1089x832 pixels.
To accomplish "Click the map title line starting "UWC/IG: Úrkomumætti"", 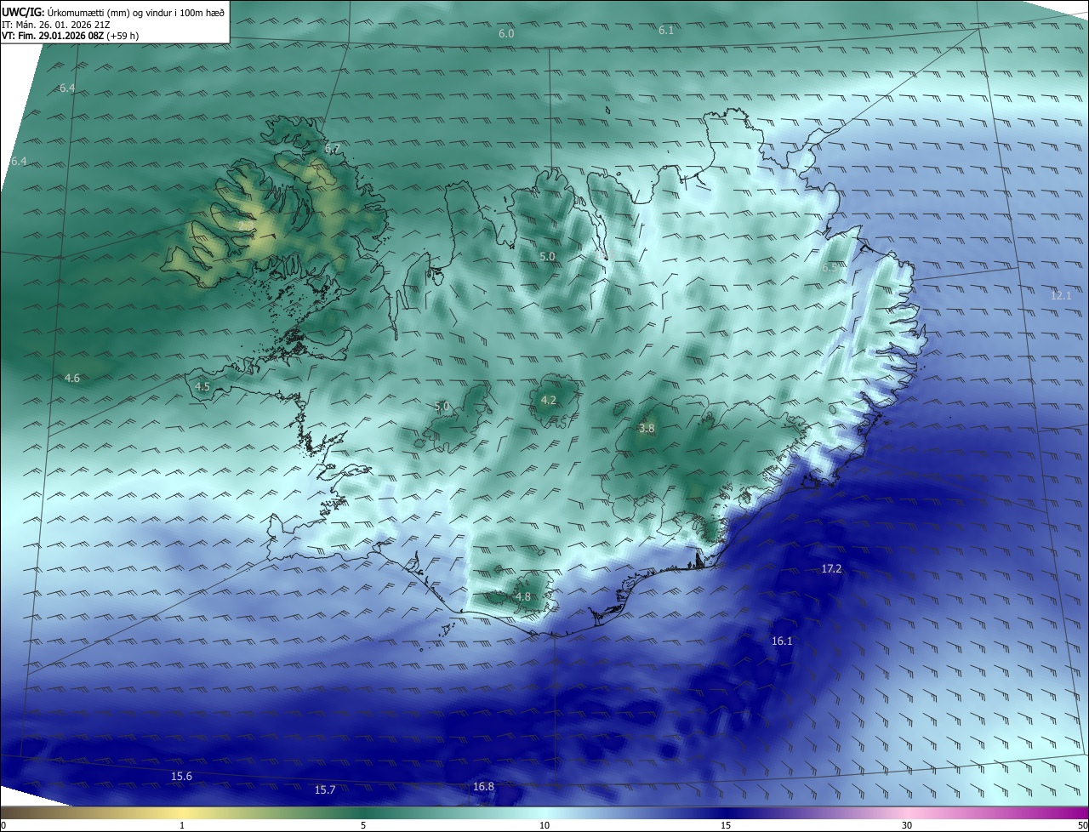I will point(113,12).
